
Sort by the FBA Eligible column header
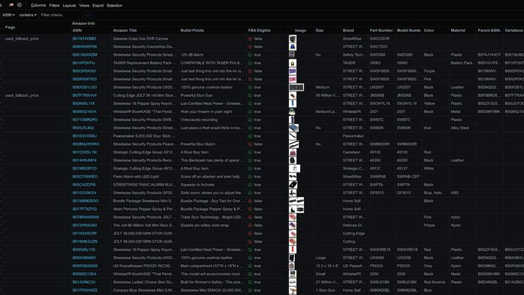pos(259,30)
